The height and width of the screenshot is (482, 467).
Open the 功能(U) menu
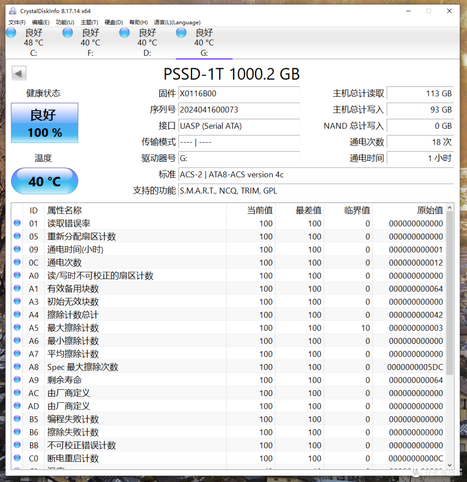pyautogui.click(x=65, y=22)
